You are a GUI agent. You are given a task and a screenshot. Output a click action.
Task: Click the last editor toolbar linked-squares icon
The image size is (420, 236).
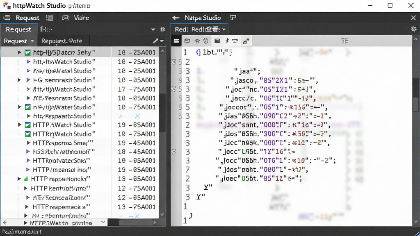tap(246, 41)
